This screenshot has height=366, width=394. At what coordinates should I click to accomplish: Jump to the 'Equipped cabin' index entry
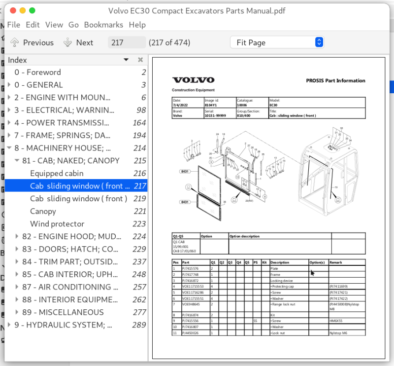coord(56,173)
